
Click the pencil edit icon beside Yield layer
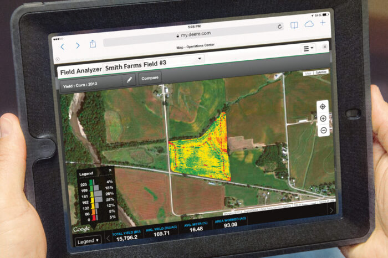click(129, 79)
